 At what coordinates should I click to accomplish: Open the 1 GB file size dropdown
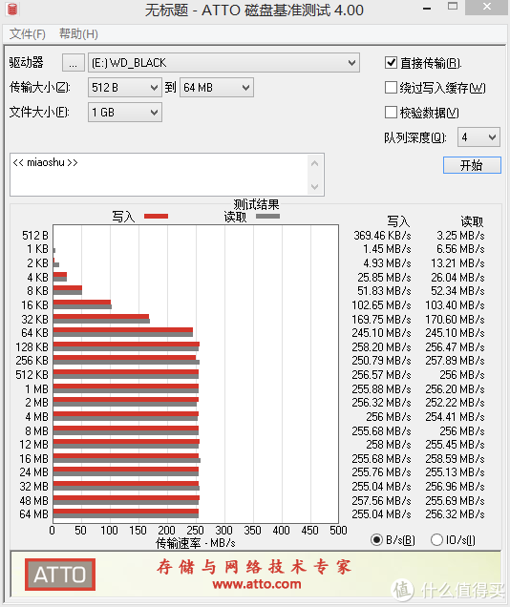click(125, 113)
